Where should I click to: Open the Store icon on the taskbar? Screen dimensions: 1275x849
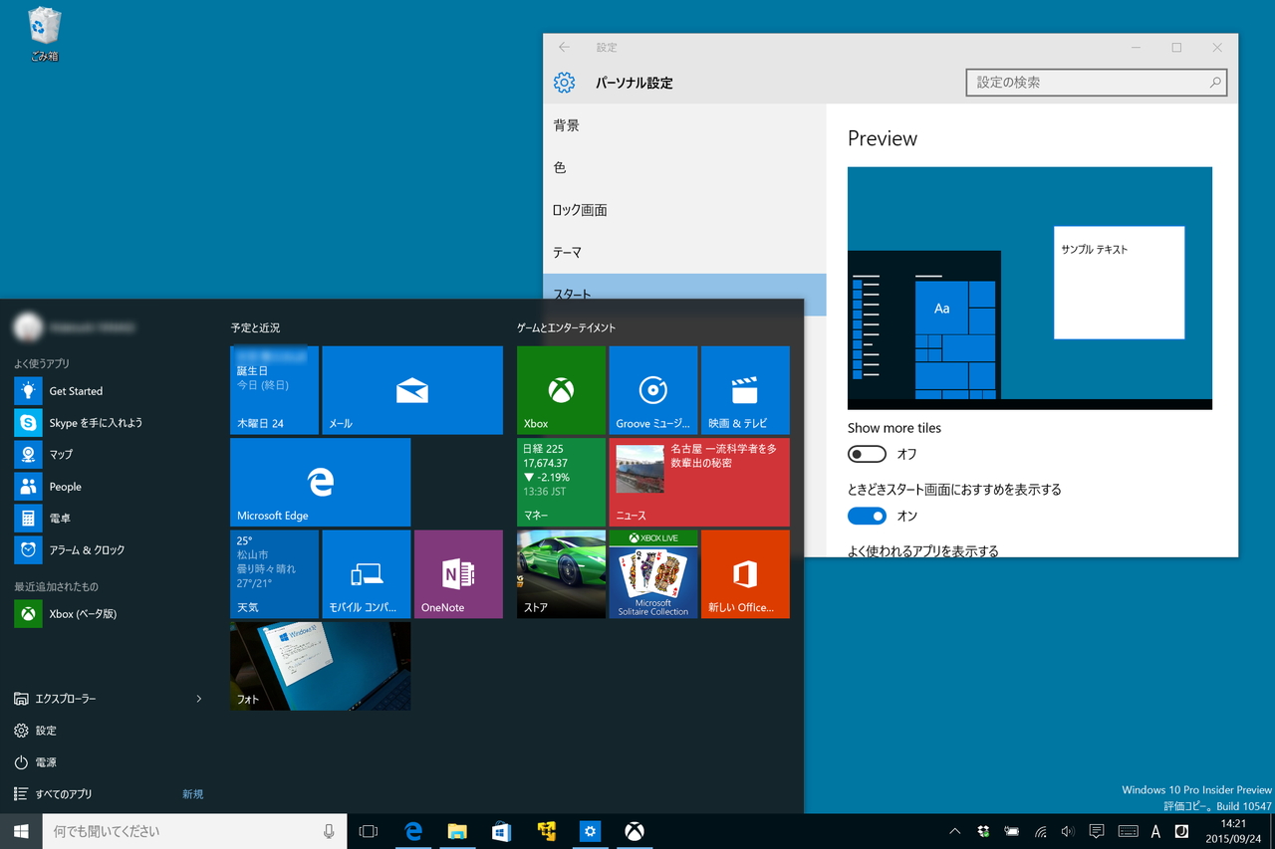coord(501,831)
